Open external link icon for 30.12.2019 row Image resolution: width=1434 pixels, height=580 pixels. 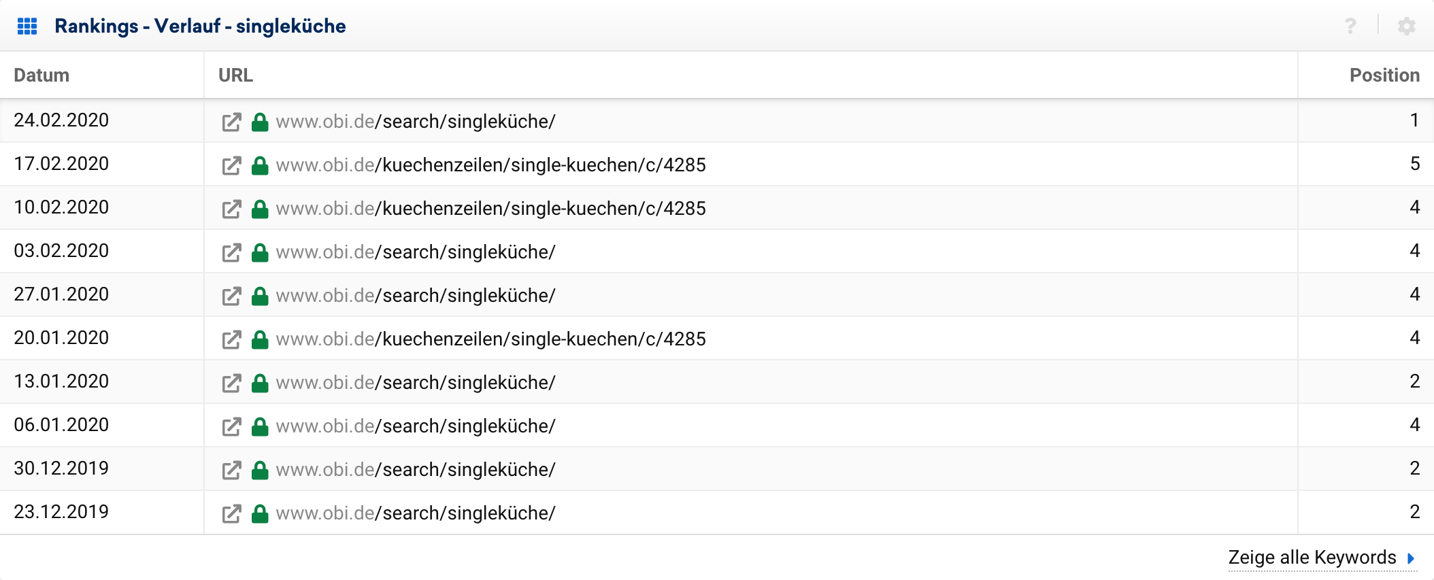tap(231, 471)
